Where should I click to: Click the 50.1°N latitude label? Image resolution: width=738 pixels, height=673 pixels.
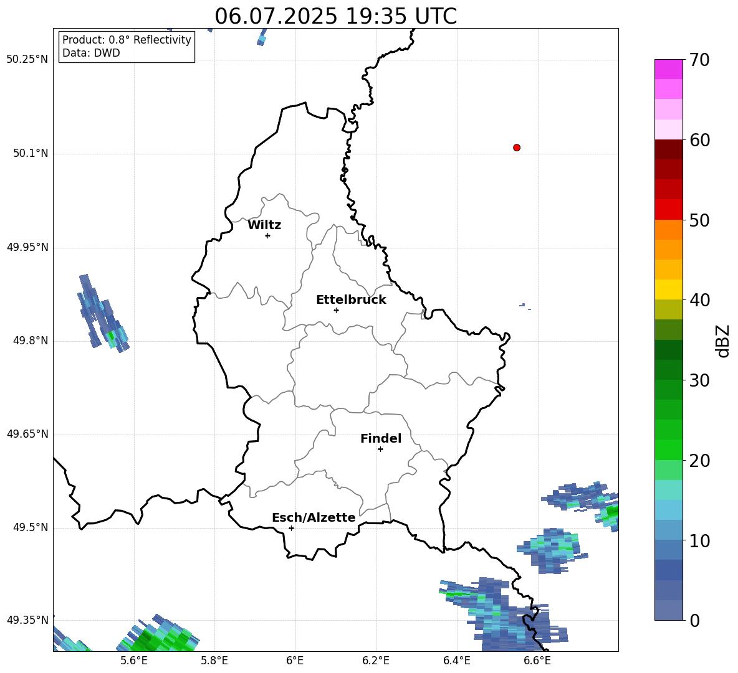pyautogui.click(x=31, y=153)
